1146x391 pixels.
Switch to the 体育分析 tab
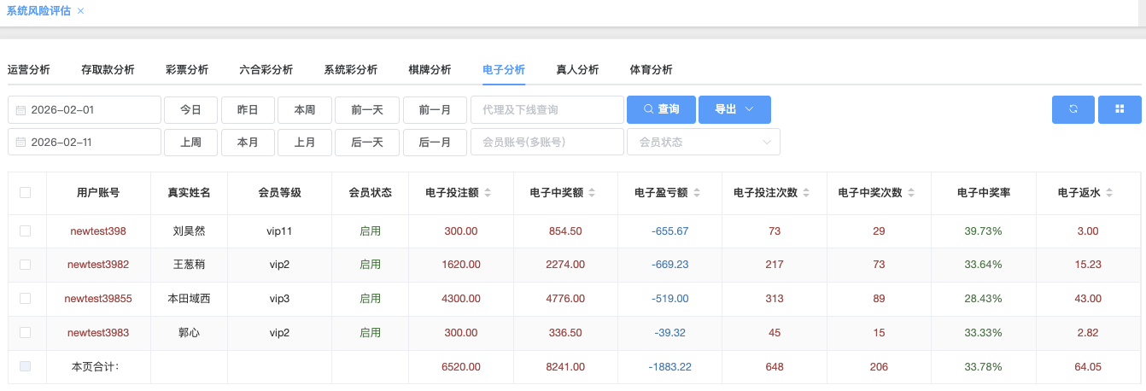point(651,70)
